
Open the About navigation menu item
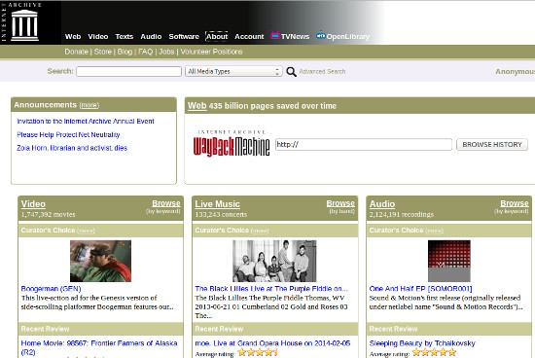(217, 37)
